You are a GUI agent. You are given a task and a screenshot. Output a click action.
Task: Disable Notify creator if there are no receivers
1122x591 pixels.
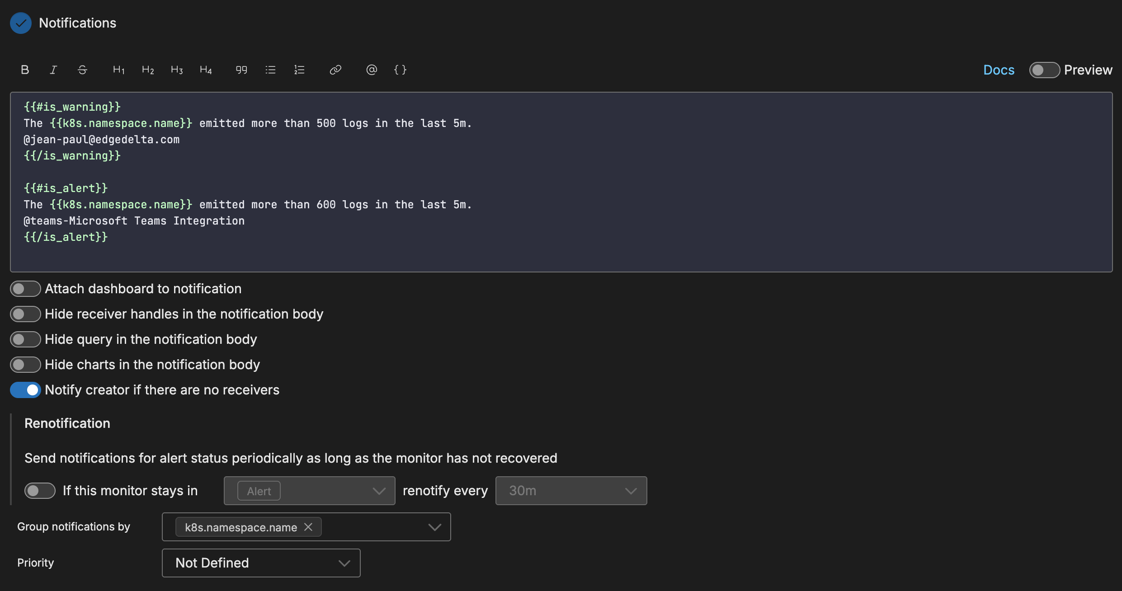pos(26,389)
